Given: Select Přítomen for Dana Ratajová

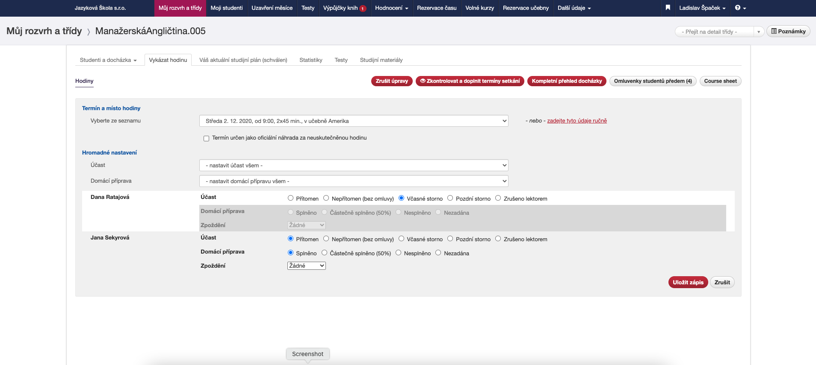Looking at the screenshot, I should point(290,198).
